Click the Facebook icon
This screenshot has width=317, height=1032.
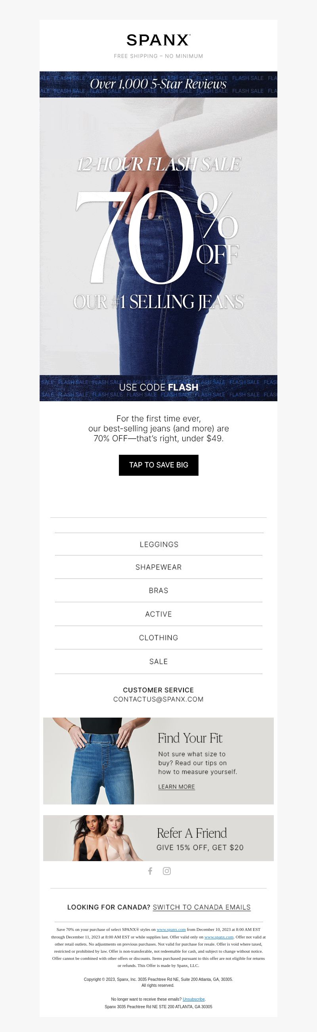coord(150,871)
